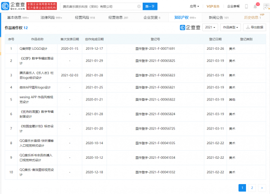Go to page 2 of results

click(x=252, y=188)
